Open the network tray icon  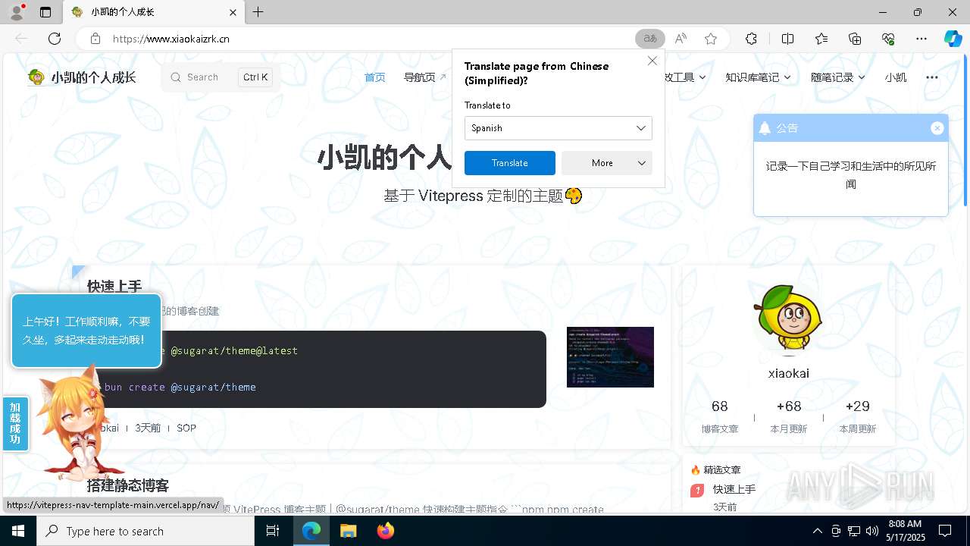click(854, 531)
